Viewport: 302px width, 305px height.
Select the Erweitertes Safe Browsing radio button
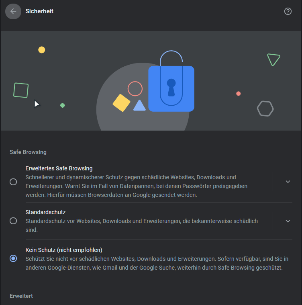tap(13, 182)
